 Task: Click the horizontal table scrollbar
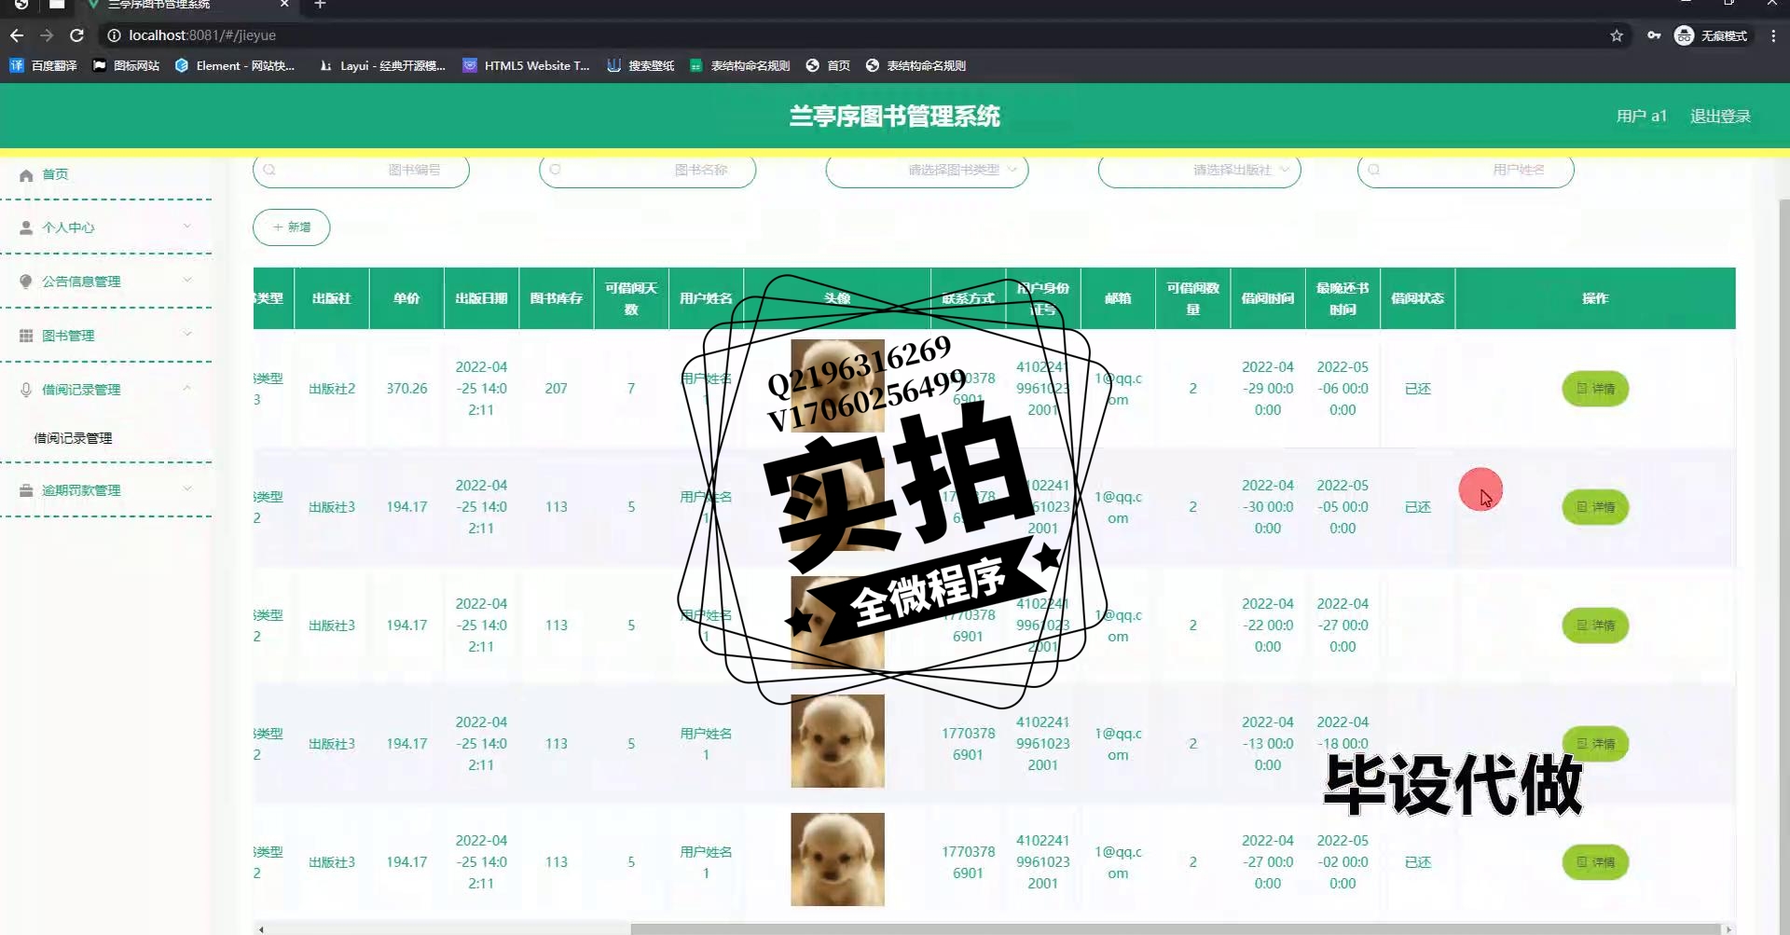click(1175, 928)
